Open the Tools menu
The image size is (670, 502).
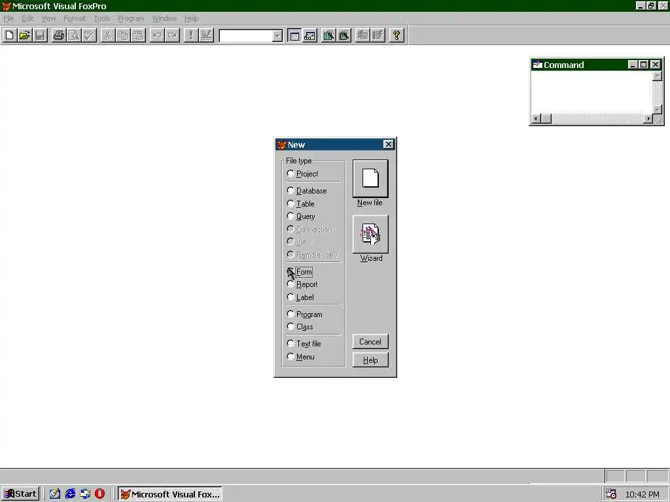(101, 18)
